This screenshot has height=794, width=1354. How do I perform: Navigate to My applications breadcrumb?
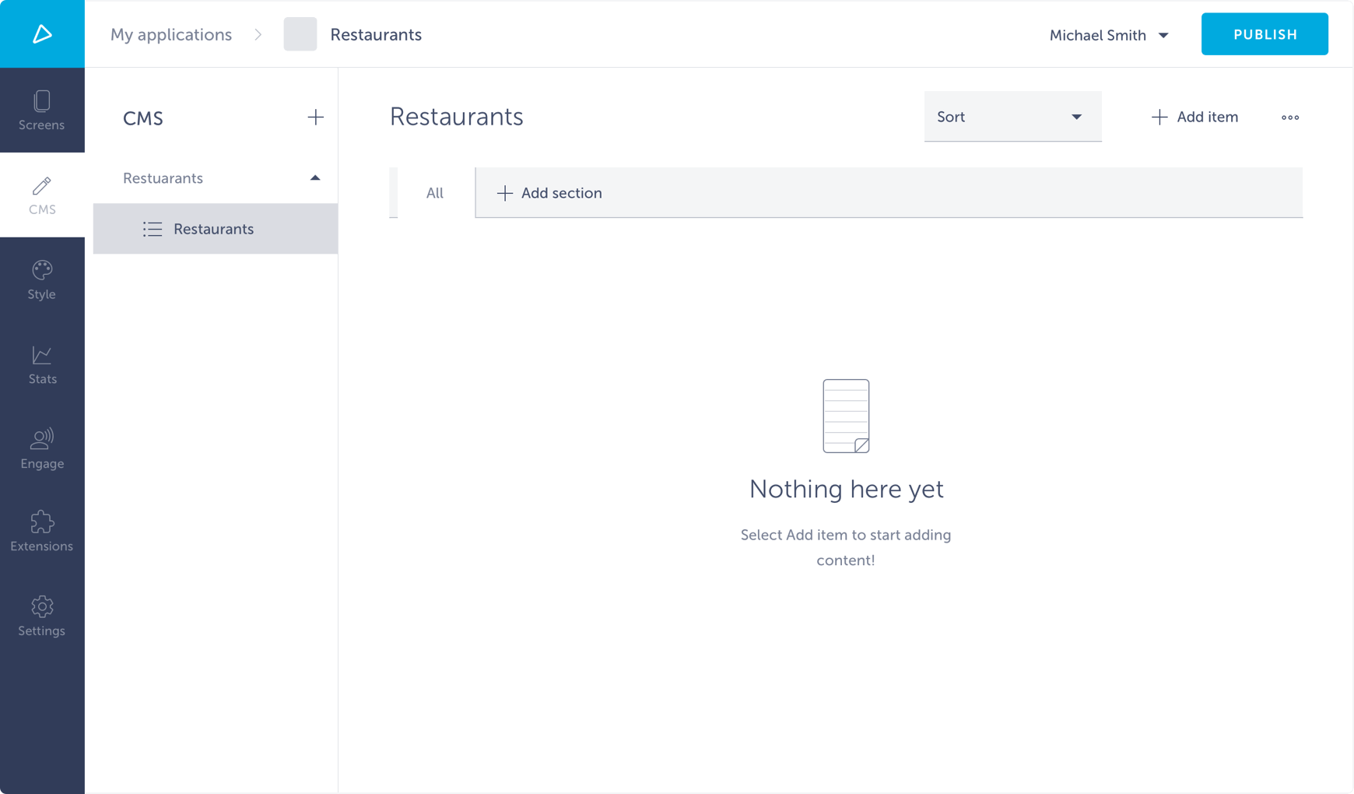coord(171,34)
